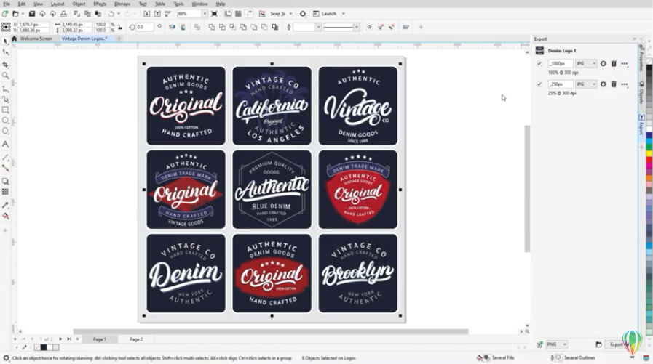Open the Effects menu
653x364 pixels.
click(100, 4)
